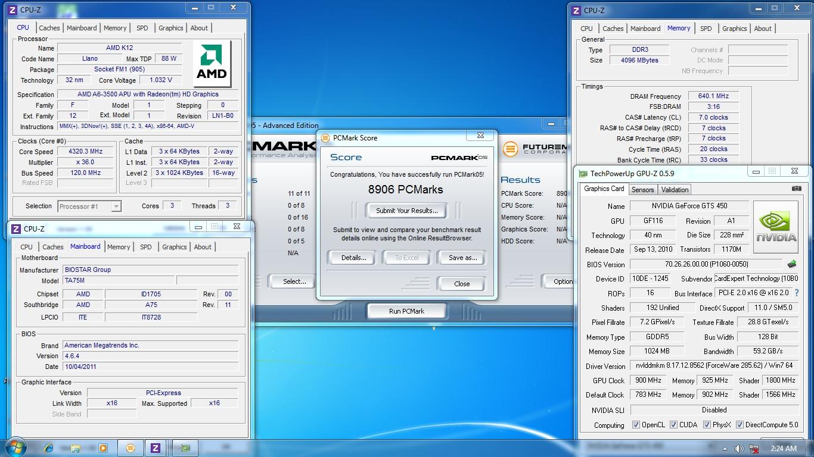Image resolution: width=814 pixels, height=457 pixels.
Task: Click the network tray icon
Action: [x=755, y=449]
